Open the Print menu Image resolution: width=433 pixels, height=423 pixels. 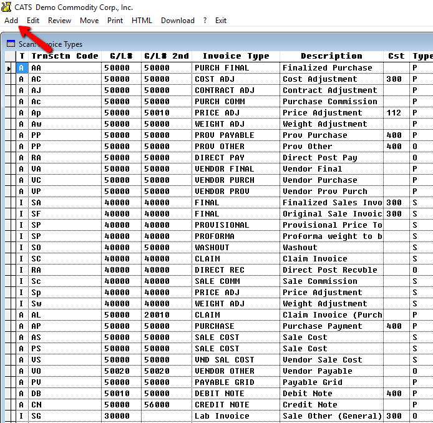click(115, 21)
